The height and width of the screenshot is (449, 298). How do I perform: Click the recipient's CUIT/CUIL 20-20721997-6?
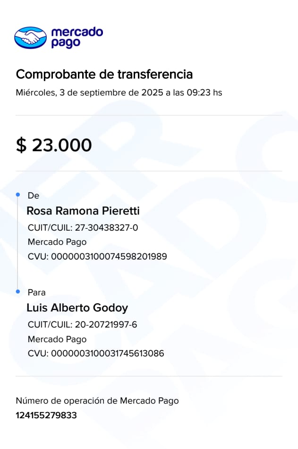coord(83,325)
